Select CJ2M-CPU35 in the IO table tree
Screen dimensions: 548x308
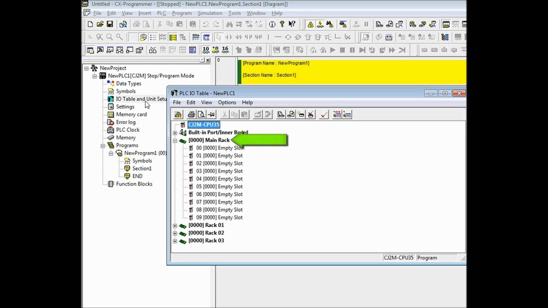pyautogui.click(x=204, y=124)
